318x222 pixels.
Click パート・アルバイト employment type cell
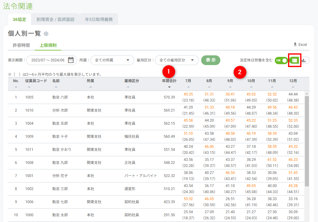point(141,176)
